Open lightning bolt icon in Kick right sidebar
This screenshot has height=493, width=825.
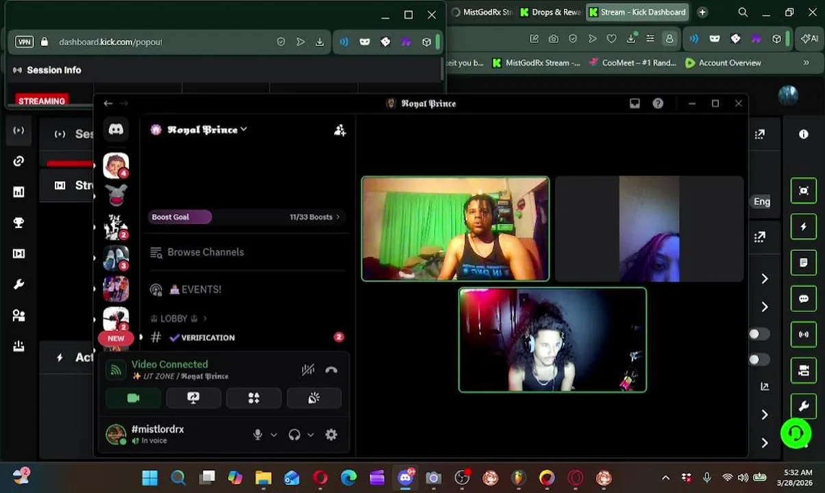tap(804, 227)
